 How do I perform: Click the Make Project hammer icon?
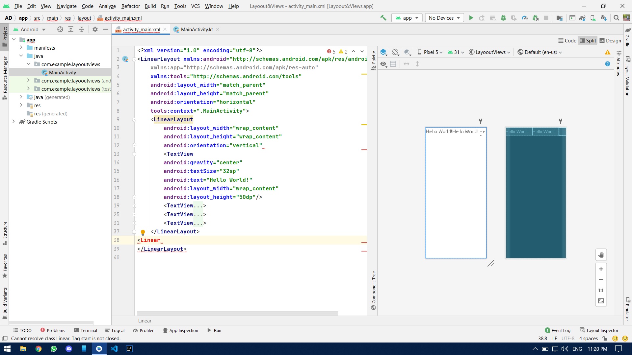pos(383,18)
